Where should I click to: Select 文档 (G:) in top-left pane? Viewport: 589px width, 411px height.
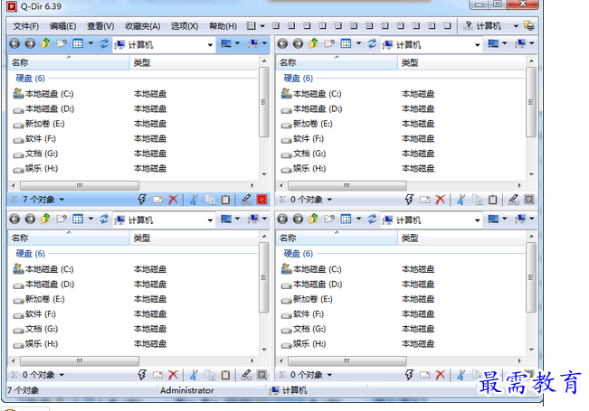pos(35,154)
